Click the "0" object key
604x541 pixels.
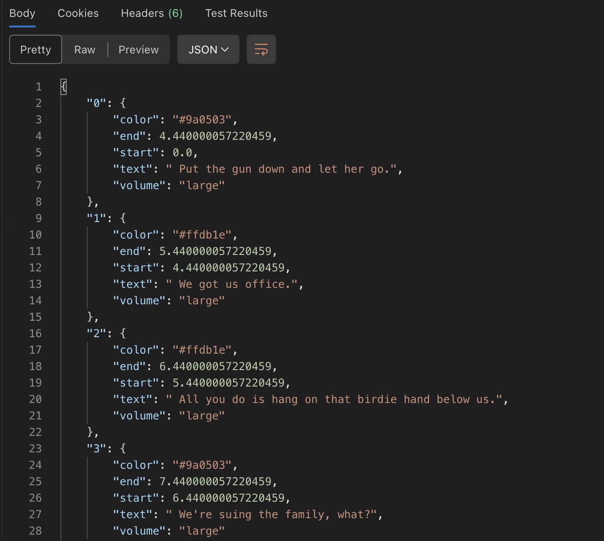[x=96, y=103]
